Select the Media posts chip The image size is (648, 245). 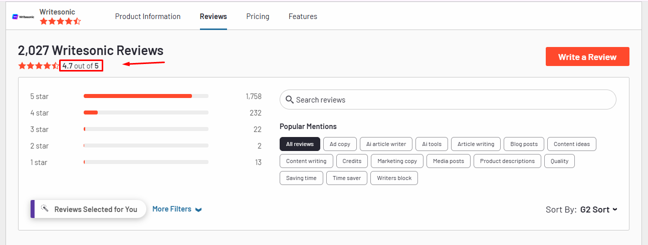(449, 161)
